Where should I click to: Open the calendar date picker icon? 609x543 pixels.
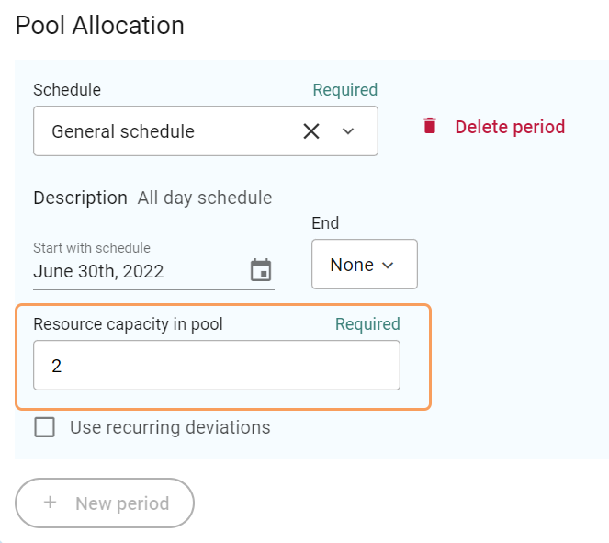(261, 270)
